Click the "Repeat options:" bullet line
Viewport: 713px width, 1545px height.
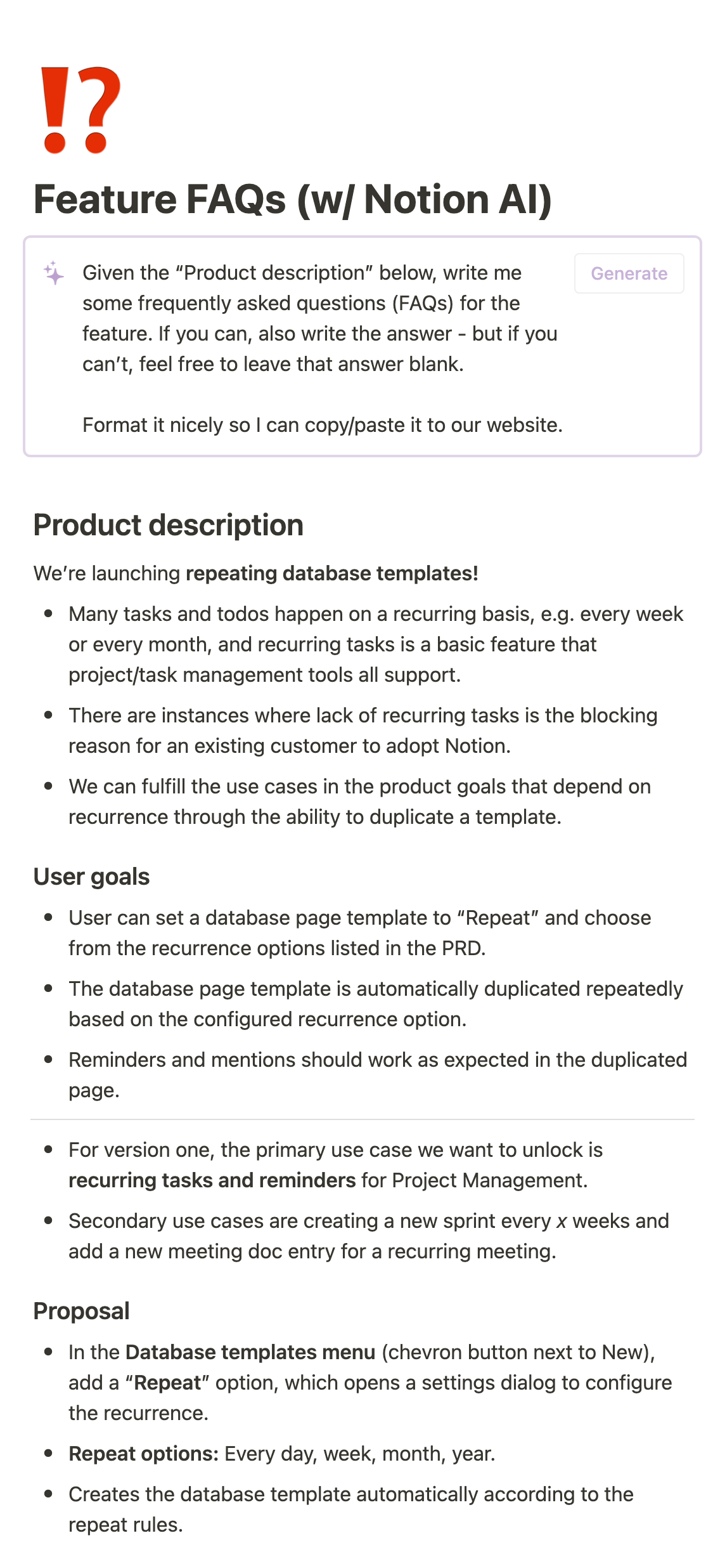pos(282,1454)
